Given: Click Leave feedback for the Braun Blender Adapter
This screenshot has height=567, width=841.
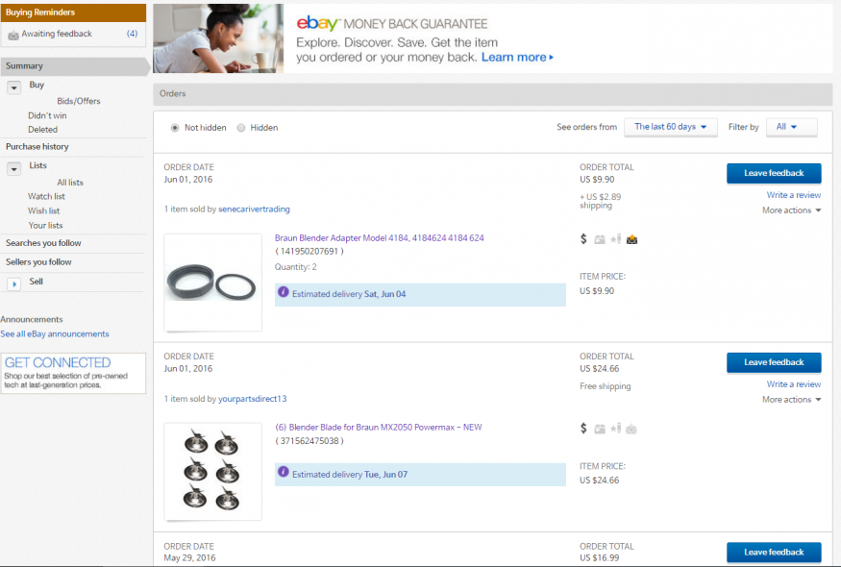Looking at the screenshot, I should tap(774, 173).
